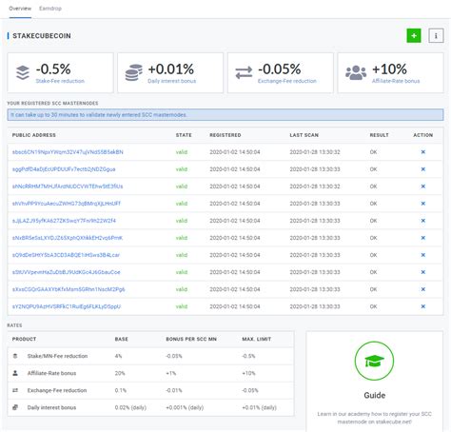
Task: Click the +10% affiliate rate value
Action: pyautogui.click(x=389, y=69)
